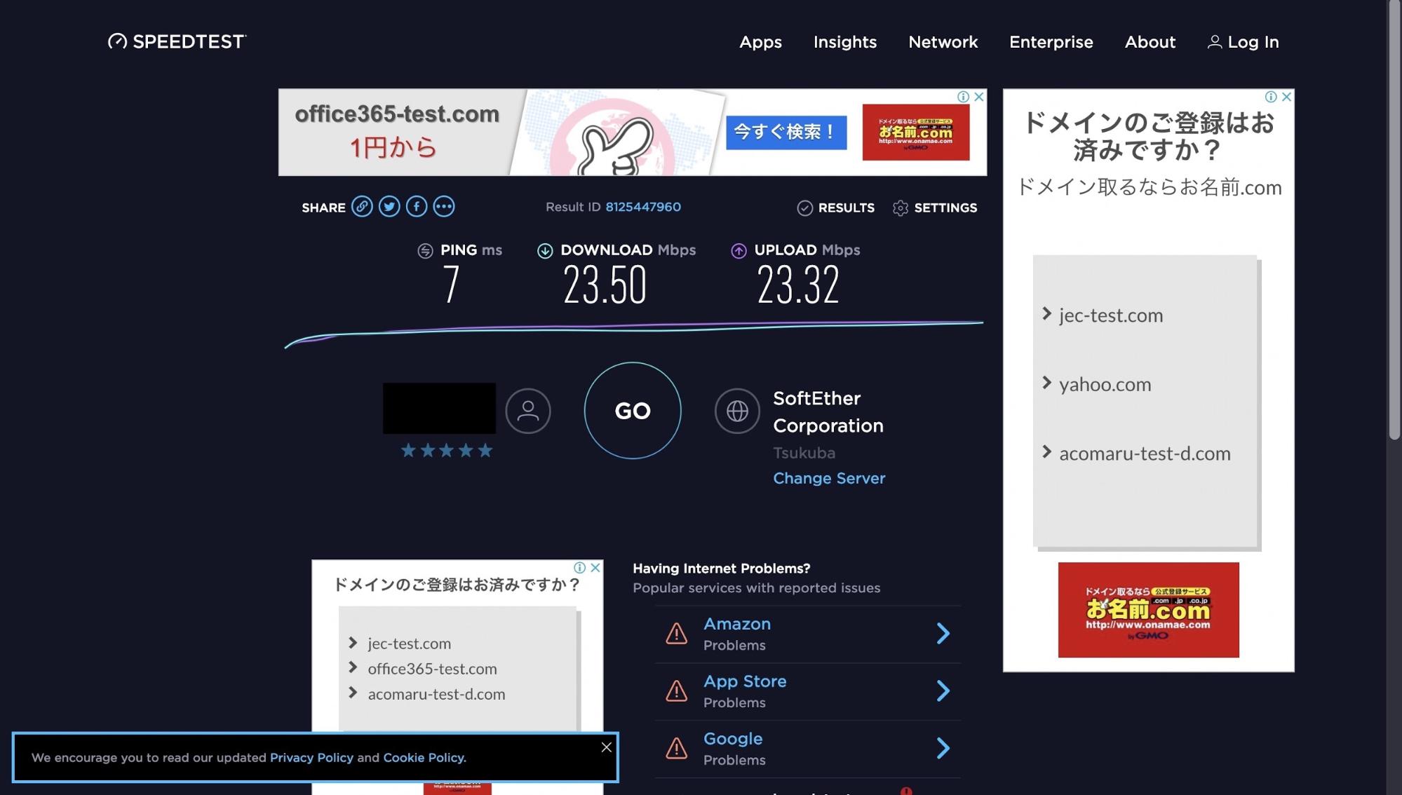This screenshot has height=795, width=1402.
Task: Click the upload speed icon
Action: point(739,250)
